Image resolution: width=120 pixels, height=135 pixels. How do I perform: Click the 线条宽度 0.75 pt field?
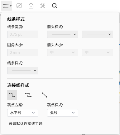tap(23, 34)
